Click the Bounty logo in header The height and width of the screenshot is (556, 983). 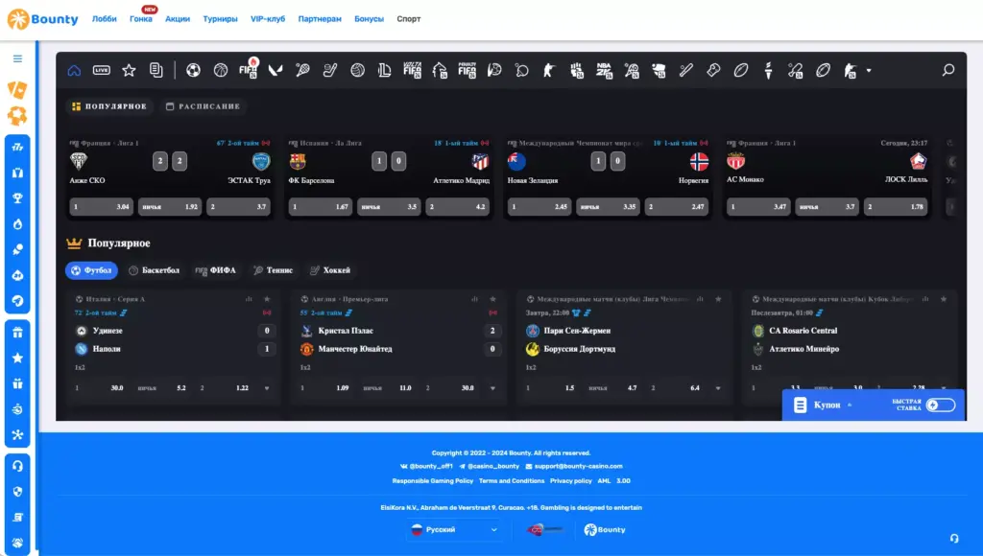click(x=43, y=19)
